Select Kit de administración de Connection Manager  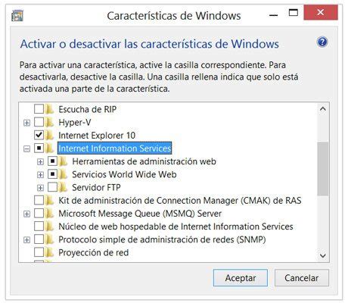(x=180, y=201)
